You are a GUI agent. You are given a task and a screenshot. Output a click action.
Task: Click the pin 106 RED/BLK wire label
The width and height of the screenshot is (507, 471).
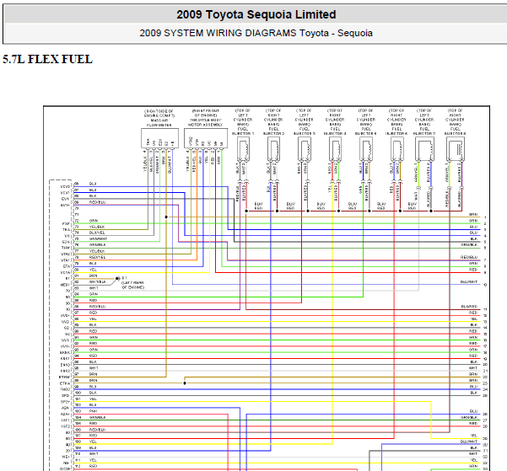click(97, 430)
